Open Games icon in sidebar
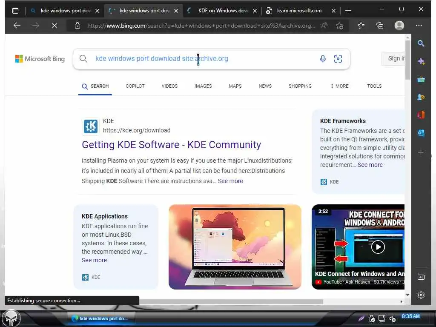 pos(421,98)
